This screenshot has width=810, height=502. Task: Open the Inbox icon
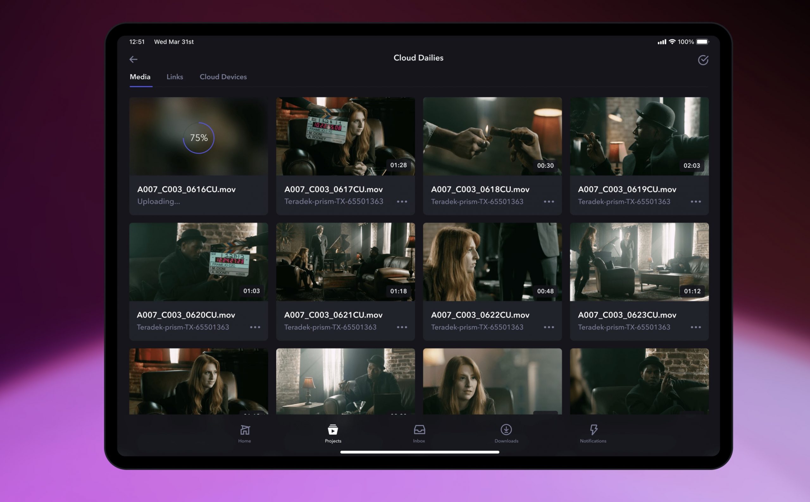[419, 430]
